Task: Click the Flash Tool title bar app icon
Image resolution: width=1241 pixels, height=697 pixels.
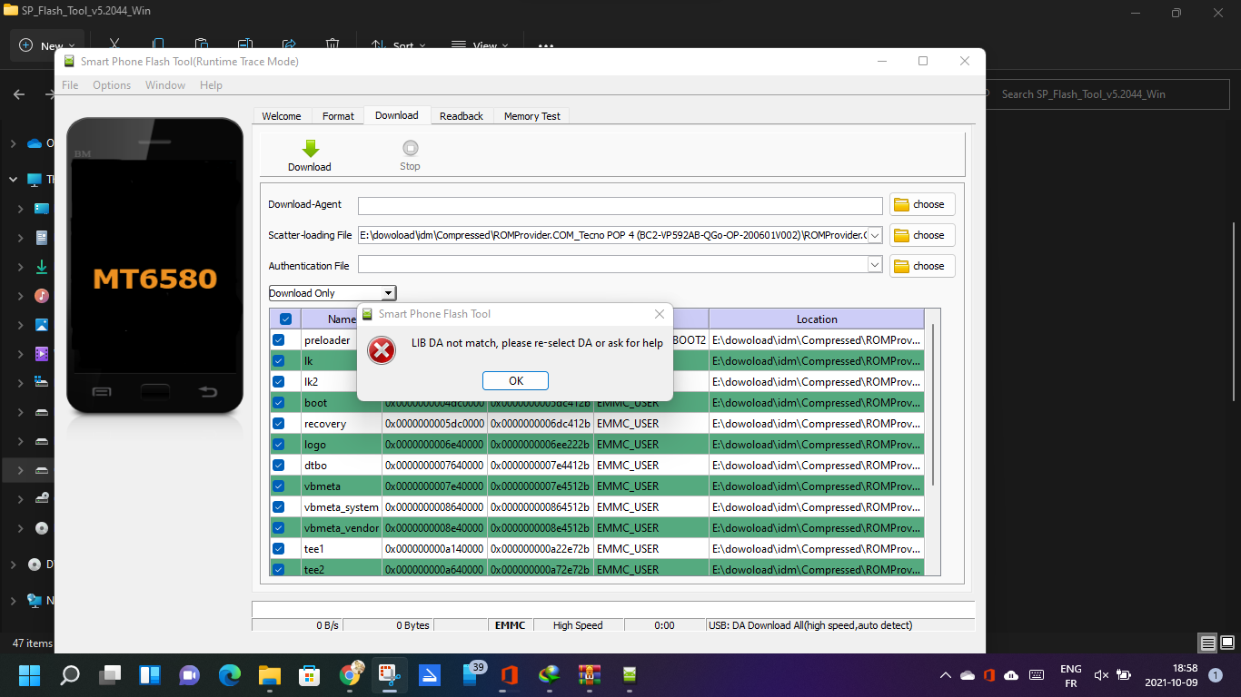Action: [x=68, y=61]
